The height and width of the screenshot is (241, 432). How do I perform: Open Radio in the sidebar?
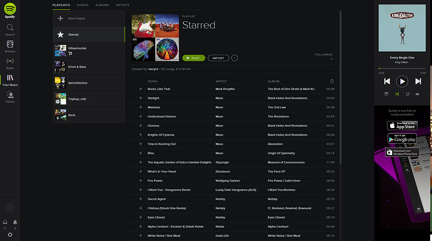[x=10, y=64]
